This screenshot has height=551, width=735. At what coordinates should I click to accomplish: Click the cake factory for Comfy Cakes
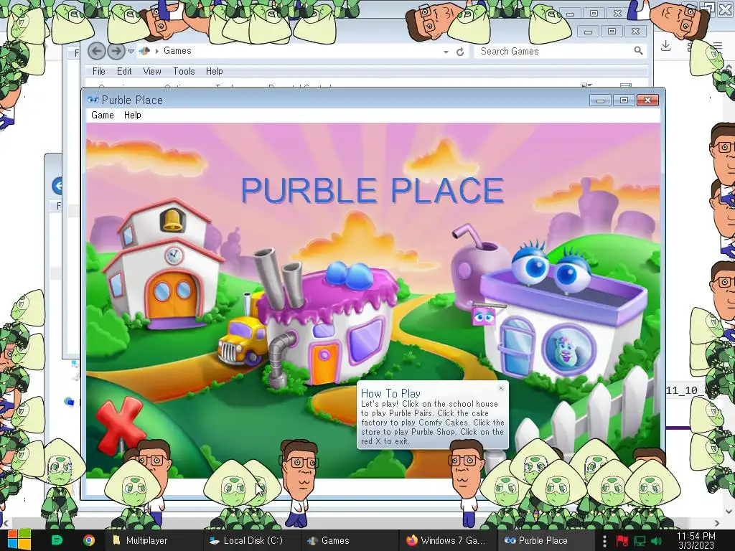coord(328,324)
